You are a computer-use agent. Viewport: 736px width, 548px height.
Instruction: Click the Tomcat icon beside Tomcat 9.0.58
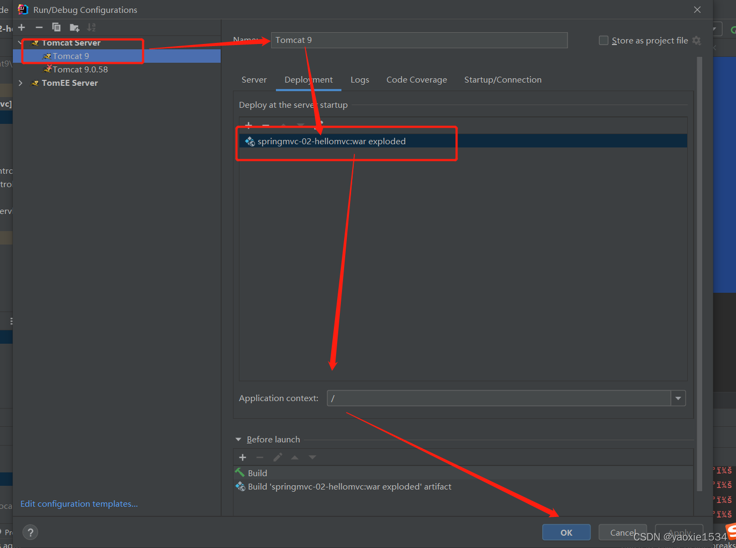(48, 69)
